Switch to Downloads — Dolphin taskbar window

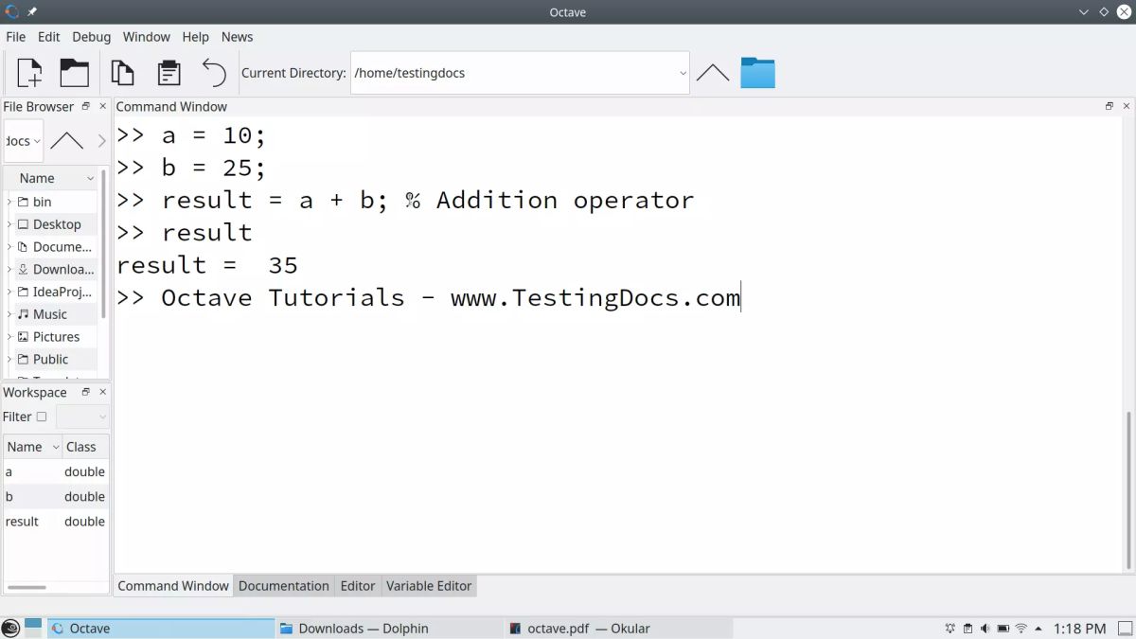click(388, 629)
